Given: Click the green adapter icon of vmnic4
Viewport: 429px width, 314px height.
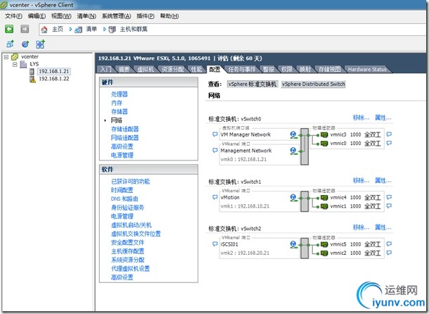Looking at the screenshot, I should (324, 198).
